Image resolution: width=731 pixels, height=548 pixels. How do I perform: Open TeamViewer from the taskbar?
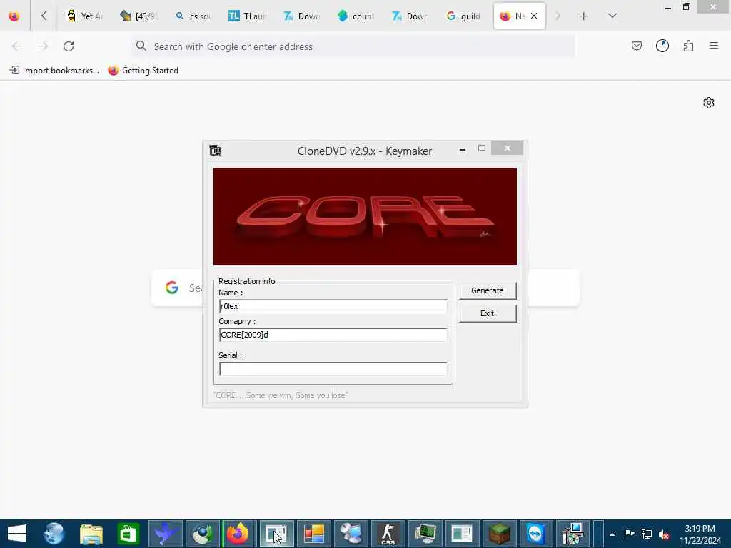tap(536, 534)
